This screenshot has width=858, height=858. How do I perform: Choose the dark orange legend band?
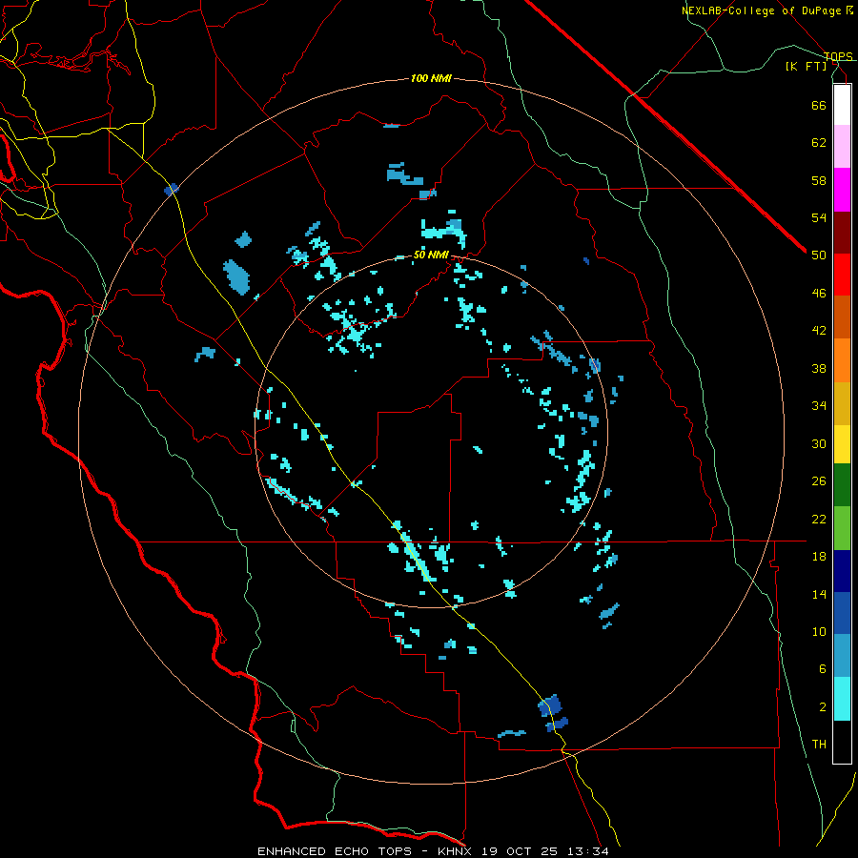842,317
